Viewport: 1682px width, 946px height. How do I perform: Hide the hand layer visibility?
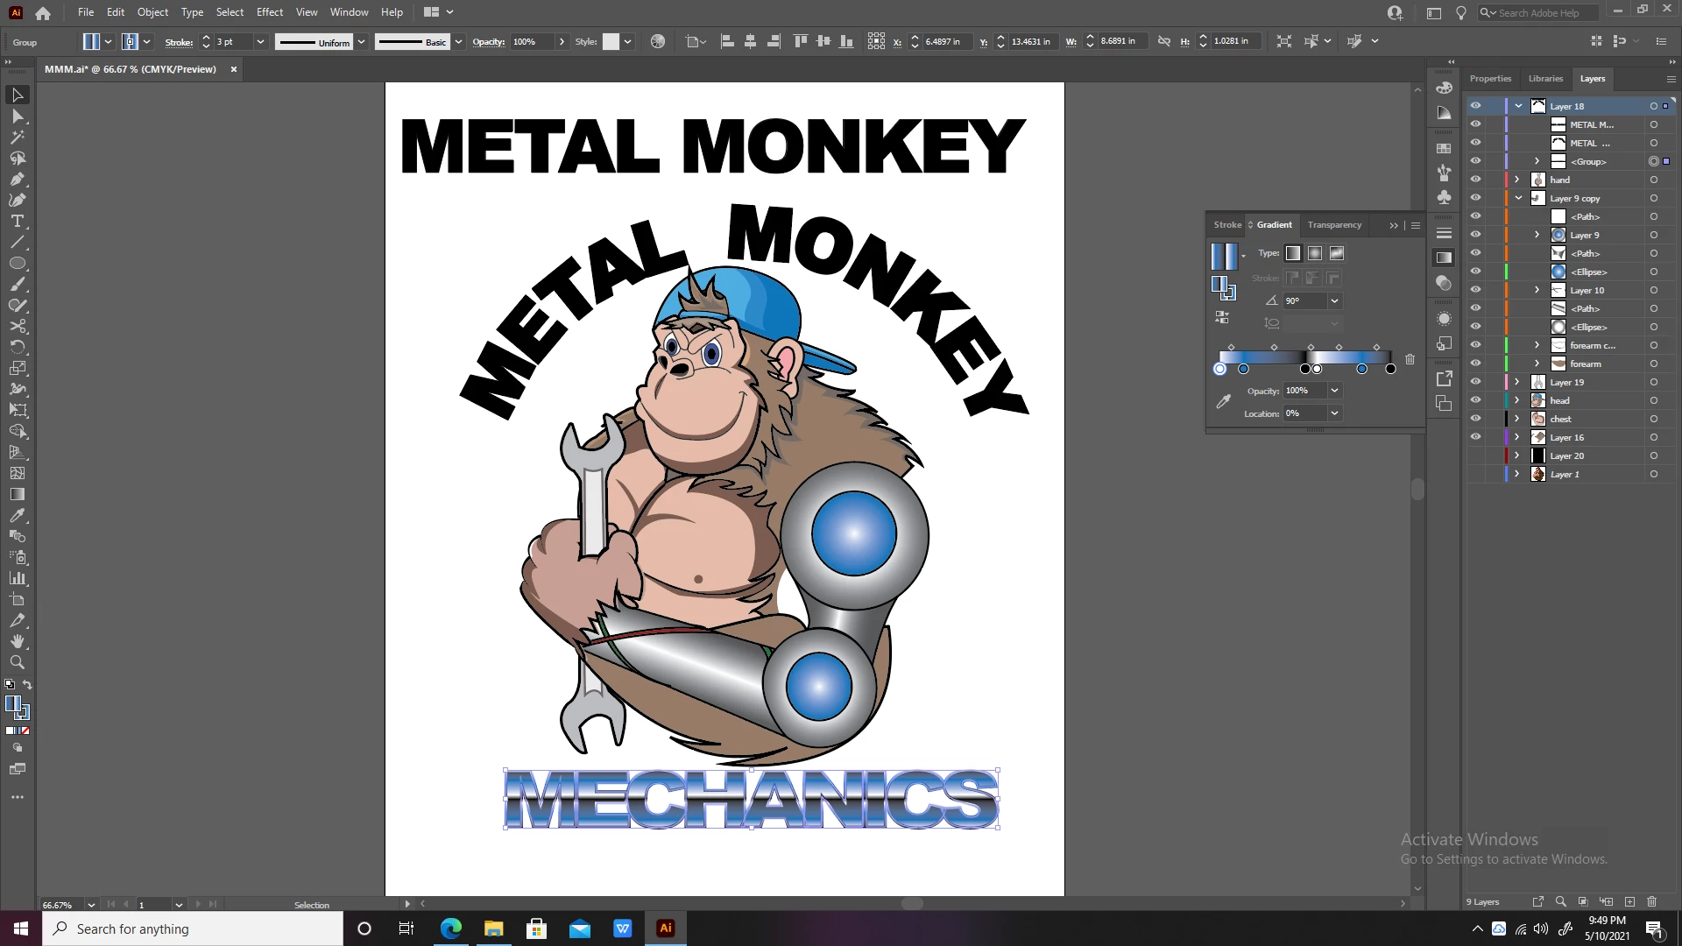(1475, 180)
